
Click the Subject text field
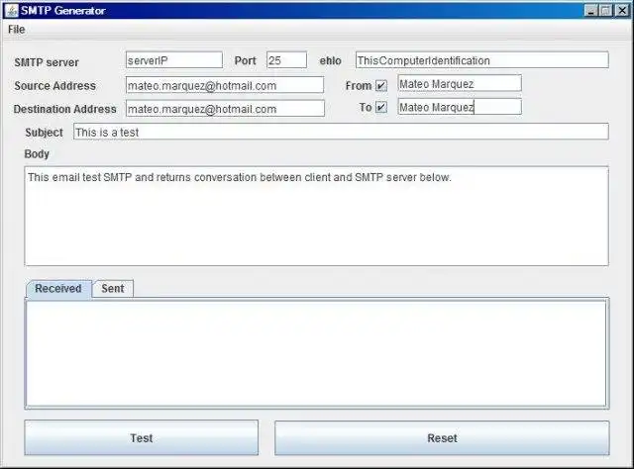341,132
